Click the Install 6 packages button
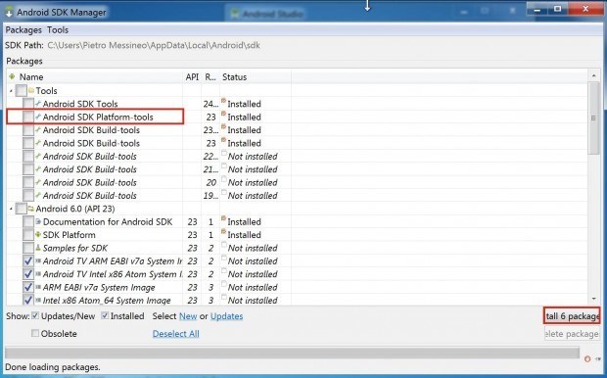Screen dimensions: 607x378 [572, 316]
